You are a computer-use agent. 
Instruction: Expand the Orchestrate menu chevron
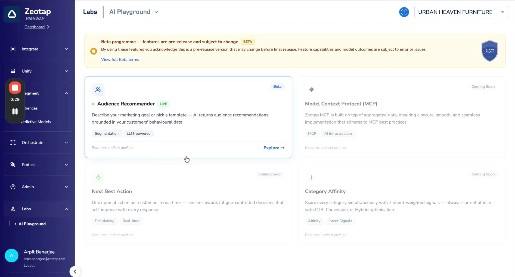pos(66,143)
